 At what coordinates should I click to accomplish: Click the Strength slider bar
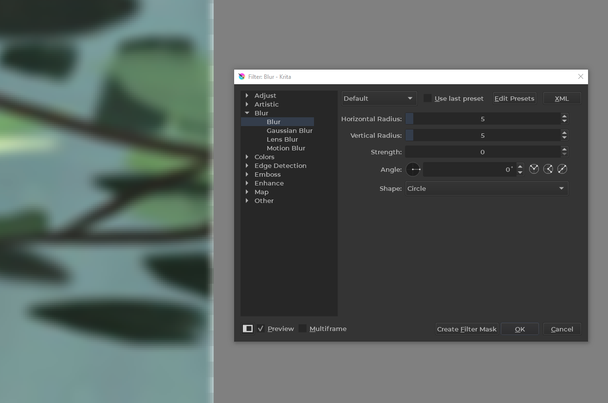click(482, 152)
